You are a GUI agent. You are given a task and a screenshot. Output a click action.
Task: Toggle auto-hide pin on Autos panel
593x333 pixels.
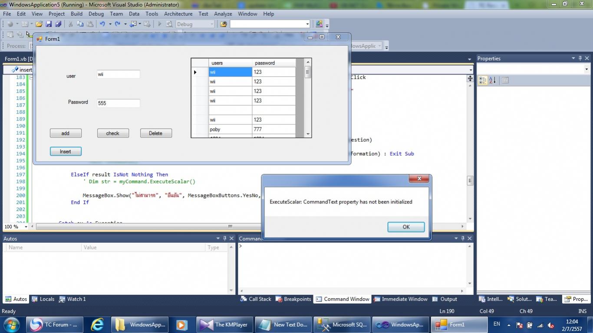(x=224, y=238)
